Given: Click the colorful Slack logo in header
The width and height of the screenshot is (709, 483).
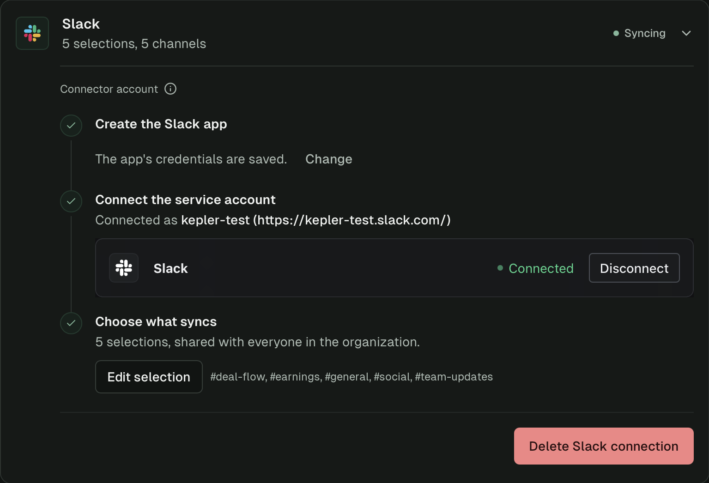Looking at the screenshot, I should point(32,33).
